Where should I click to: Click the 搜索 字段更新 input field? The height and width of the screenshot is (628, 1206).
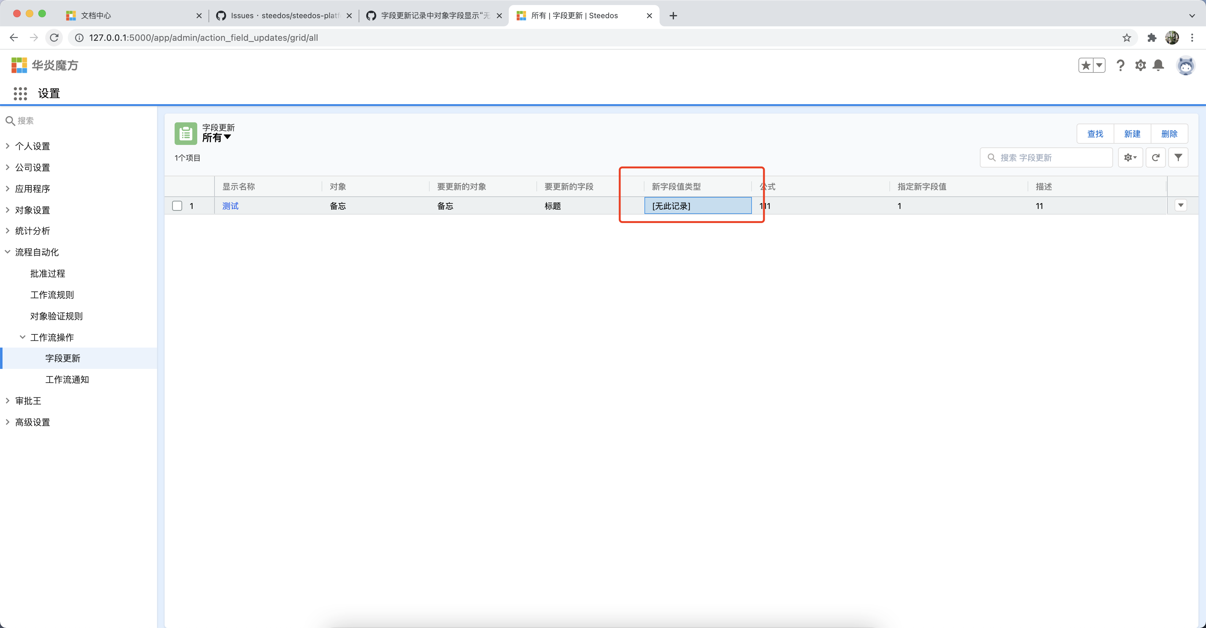click(x=1046, y=157)
